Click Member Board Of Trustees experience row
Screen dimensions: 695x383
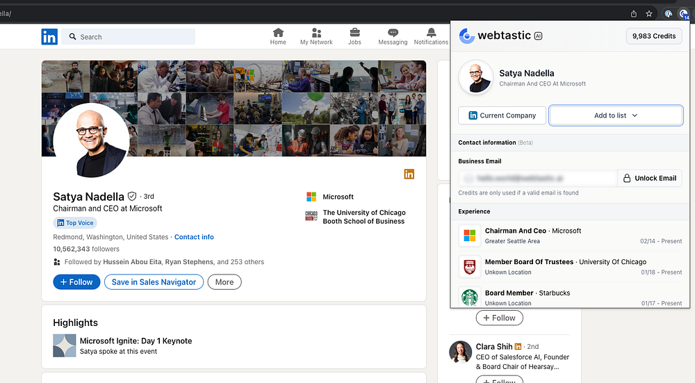click(x=570, y=267)
